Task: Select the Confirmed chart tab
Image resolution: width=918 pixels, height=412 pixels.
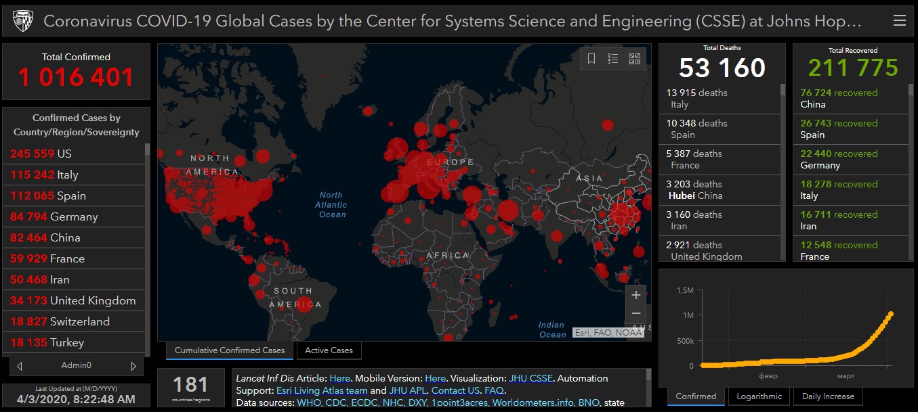Action: click(696, 396)
